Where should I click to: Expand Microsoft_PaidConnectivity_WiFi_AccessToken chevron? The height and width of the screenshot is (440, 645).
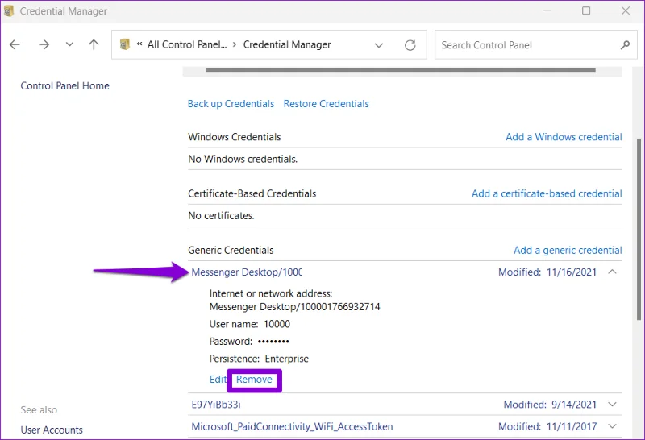point(612,426)
